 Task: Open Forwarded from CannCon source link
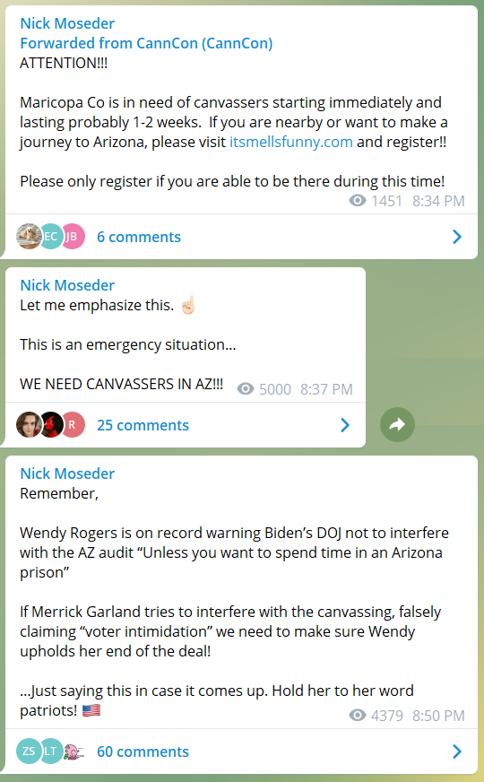pos(146,43)
